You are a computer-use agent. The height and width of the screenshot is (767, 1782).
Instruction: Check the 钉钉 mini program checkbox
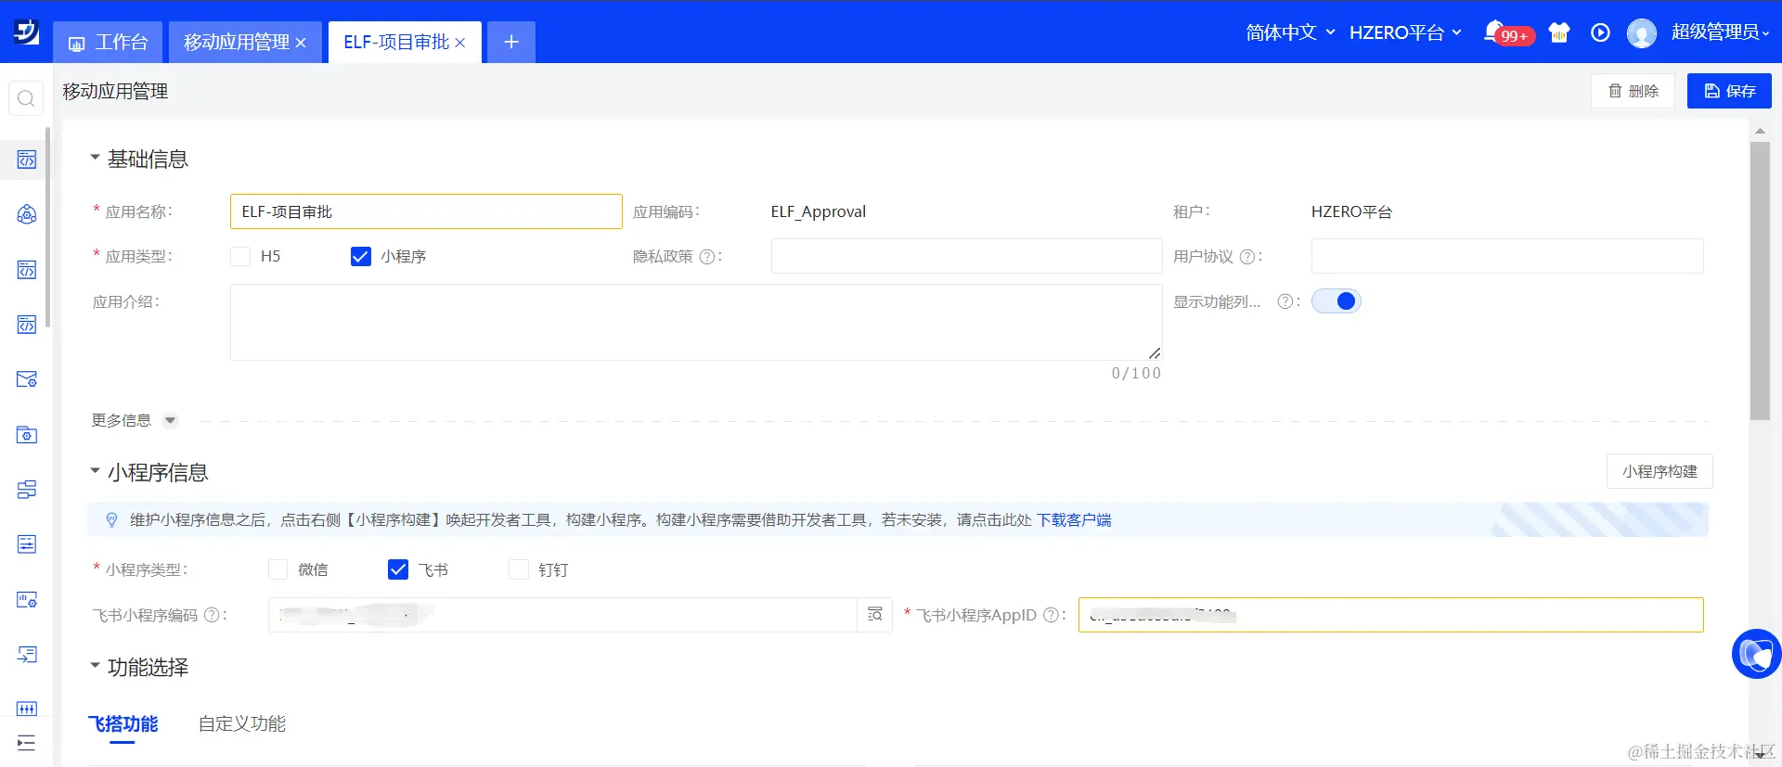(x=519, y=569)
